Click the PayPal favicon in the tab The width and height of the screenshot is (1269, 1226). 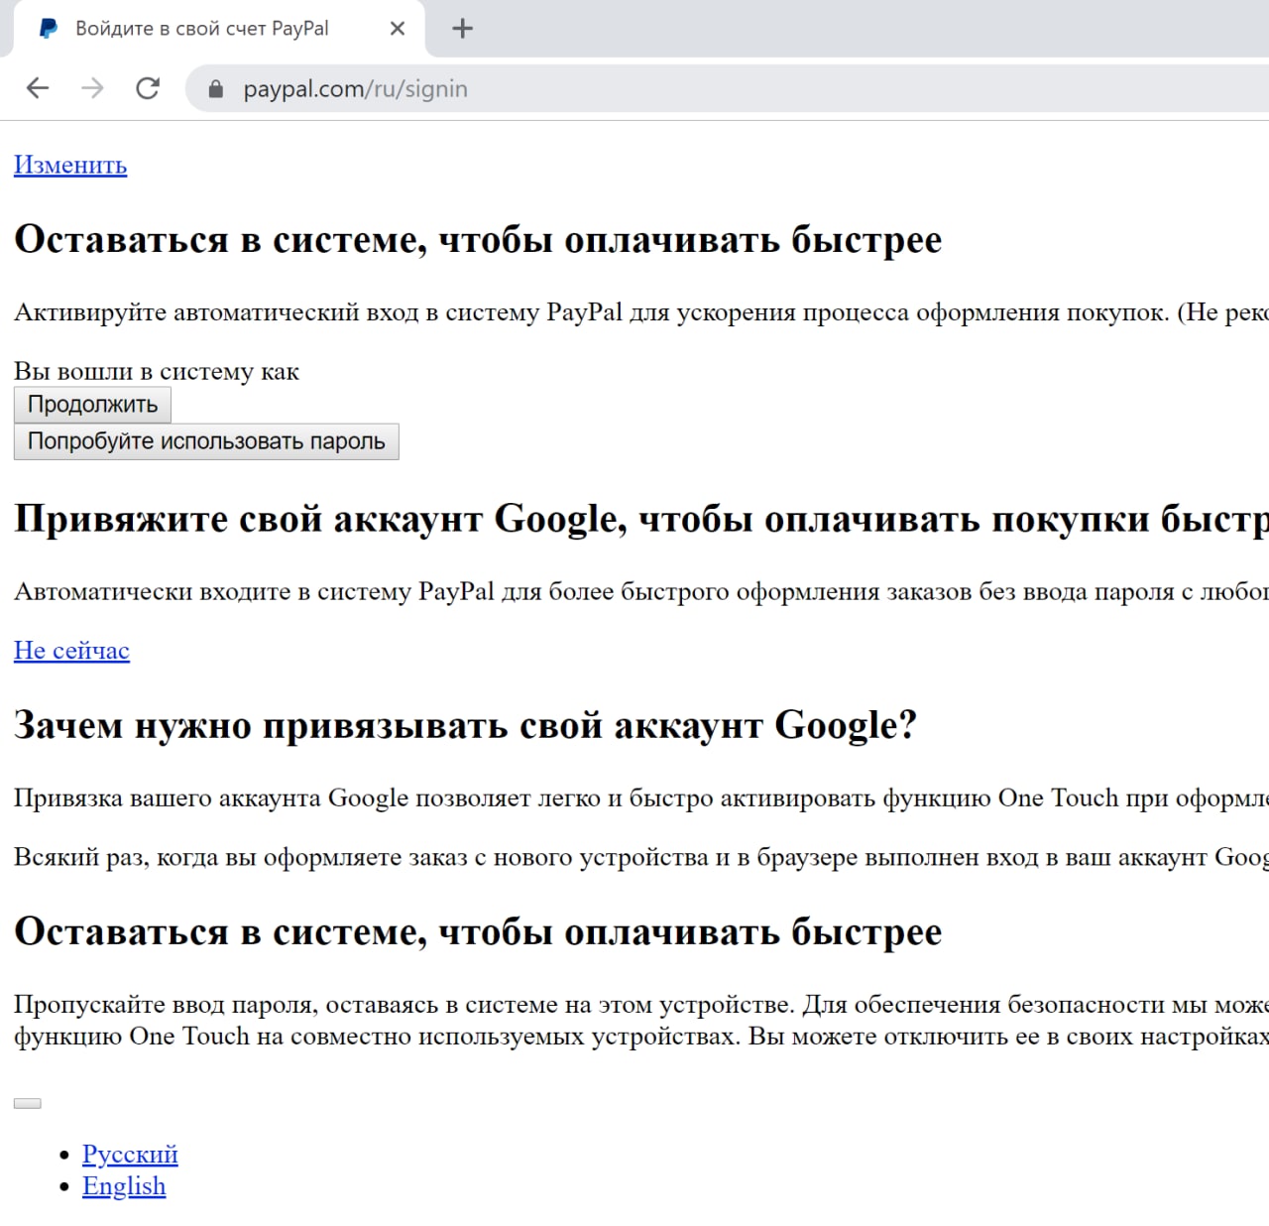coord(48,29)
